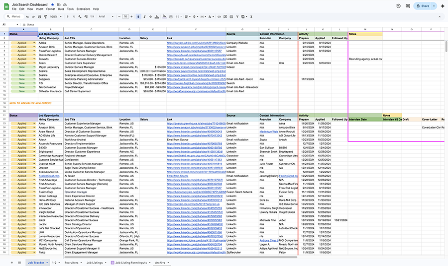Viewport: 448px width, 266px height.
Task: Open version history clock icon
Action: pyautogui.click(x=398, y=6)
